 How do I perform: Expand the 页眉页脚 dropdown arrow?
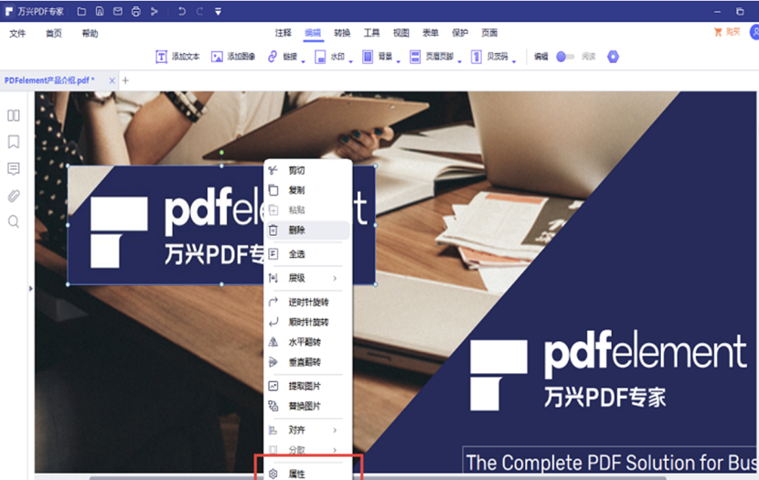pos(459,61)
